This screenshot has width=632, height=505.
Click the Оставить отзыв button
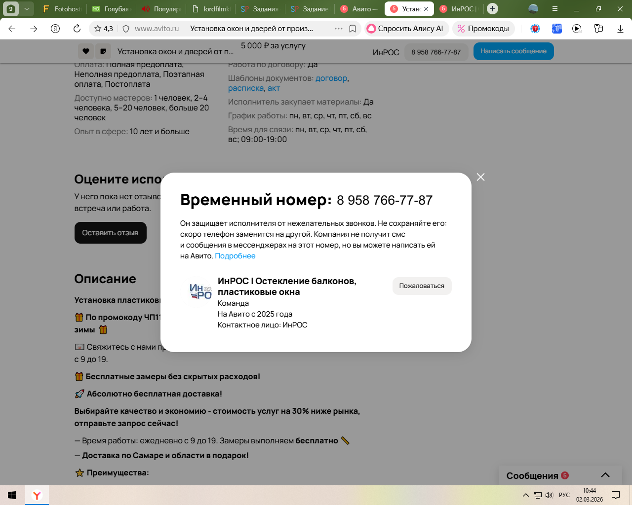[111, 233]
